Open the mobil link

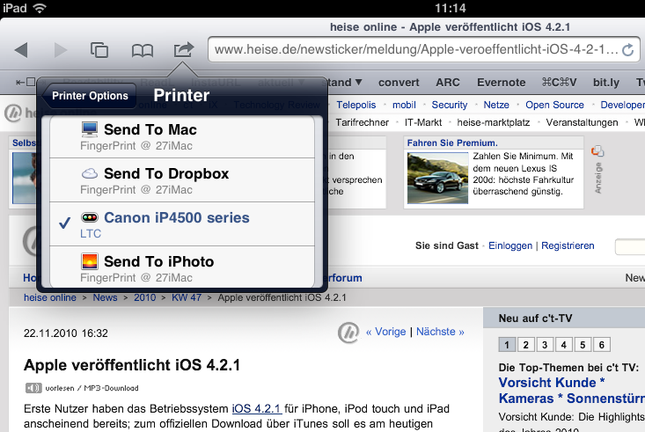[404, 105]
